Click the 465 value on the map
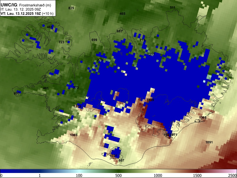This screenshot has height=178, width=237. click(122, 14)
